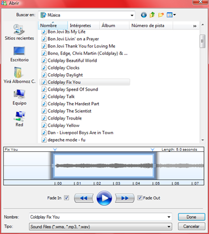Select Dan - Liverpool Boys Are in Town
209x234 pixels.
point(80,133)
